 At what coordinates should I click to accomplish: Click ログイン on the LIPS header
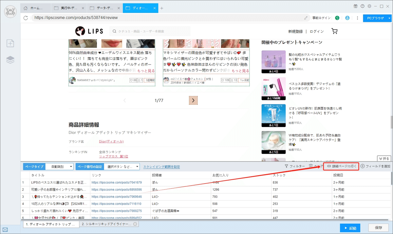[x=317, y=31]
